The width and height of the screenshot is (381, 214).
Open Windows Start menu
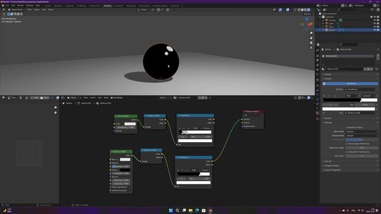click(x=171, y=210)
